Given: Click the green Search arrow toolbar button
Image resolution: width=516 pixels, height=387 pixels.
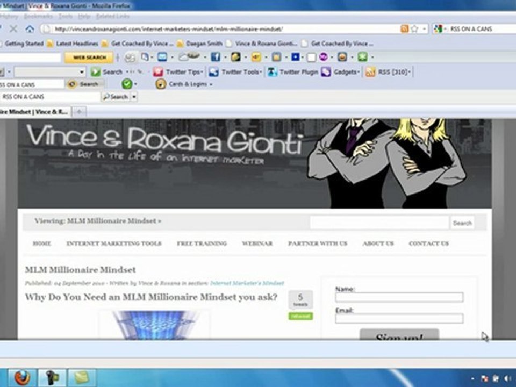Looking at the screenshot, I should [106, 72].
